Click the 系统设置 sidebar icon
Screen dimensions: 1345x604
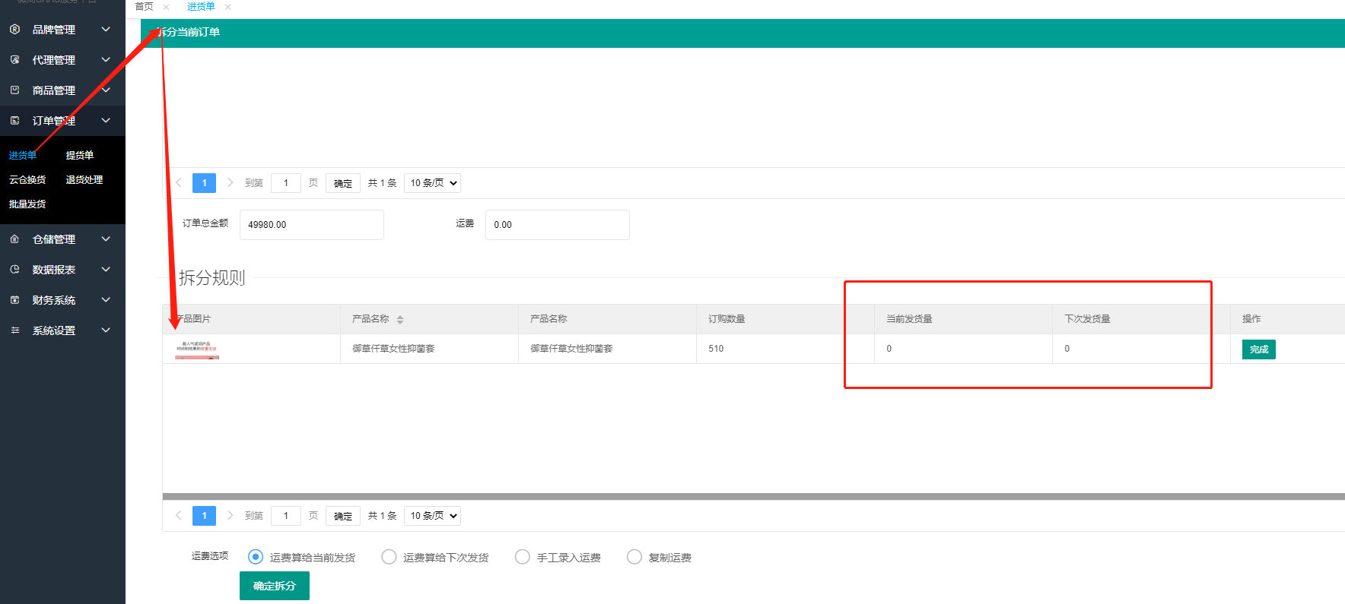[x=14, y=330]
